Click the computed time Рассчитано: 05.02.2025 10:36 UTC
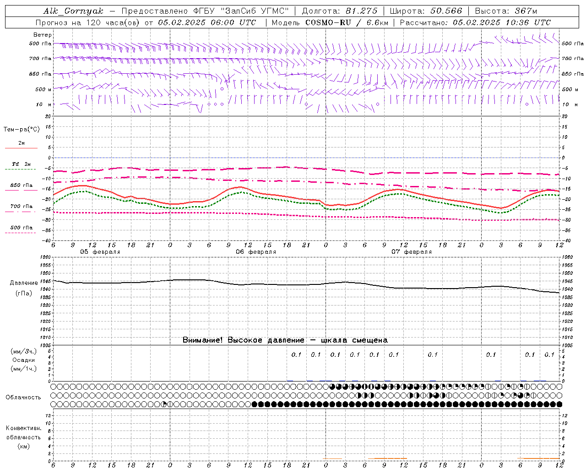Screen dimensions: 586x469 pyautogui.click(x=475, y=22)
